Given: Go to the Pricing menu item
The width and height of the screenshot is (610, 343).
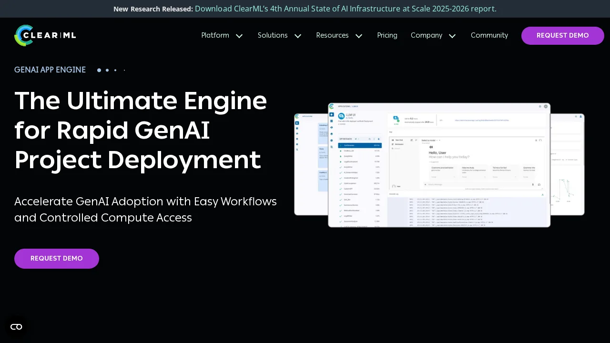Looking at the screenshot, I should point(387,35).
